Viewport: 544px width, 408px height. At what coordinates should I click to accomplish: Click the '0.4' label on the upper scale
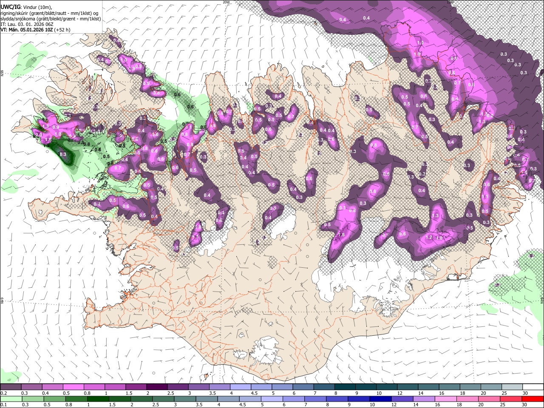point(45,393)
